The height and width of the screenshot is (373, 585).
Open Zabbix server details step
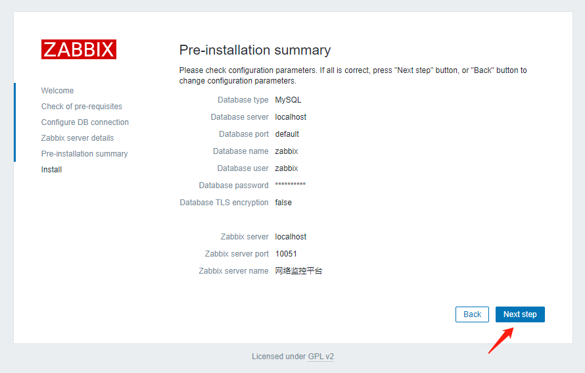coord(78,138)
